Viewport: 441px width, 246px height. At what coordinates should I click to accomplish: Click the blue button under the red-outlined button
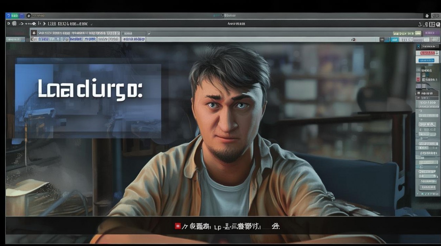click(427, 60)
